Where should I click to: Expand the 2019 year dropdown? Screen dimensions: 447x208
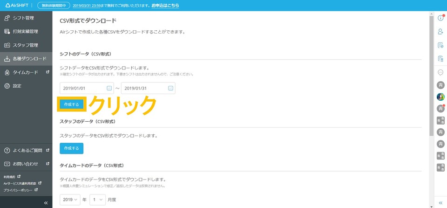click(69, 200)
